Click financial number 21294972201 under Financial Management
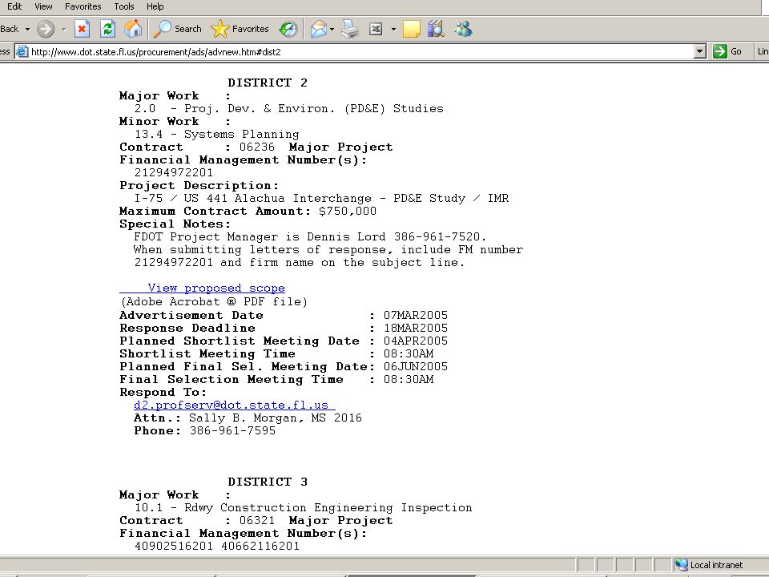The image size is (769, 577). pyautogui.click(x=174, y=173)
